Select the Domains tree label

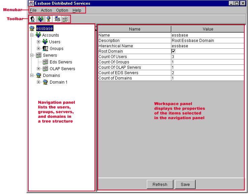coord(51,75)
